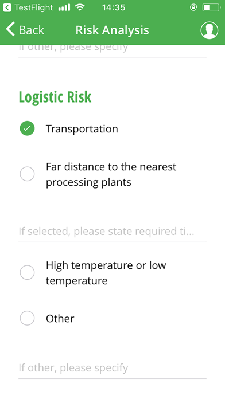Viewport: 225px width, 399px height.
Task: Focus the required time input field
Action: 113,232
